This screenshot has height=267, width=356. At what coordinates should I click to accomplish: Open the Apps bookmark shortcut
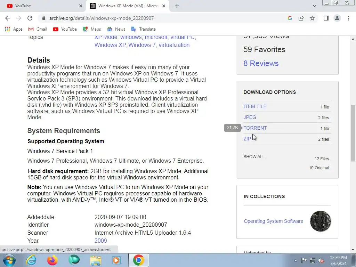click(14, 29)
